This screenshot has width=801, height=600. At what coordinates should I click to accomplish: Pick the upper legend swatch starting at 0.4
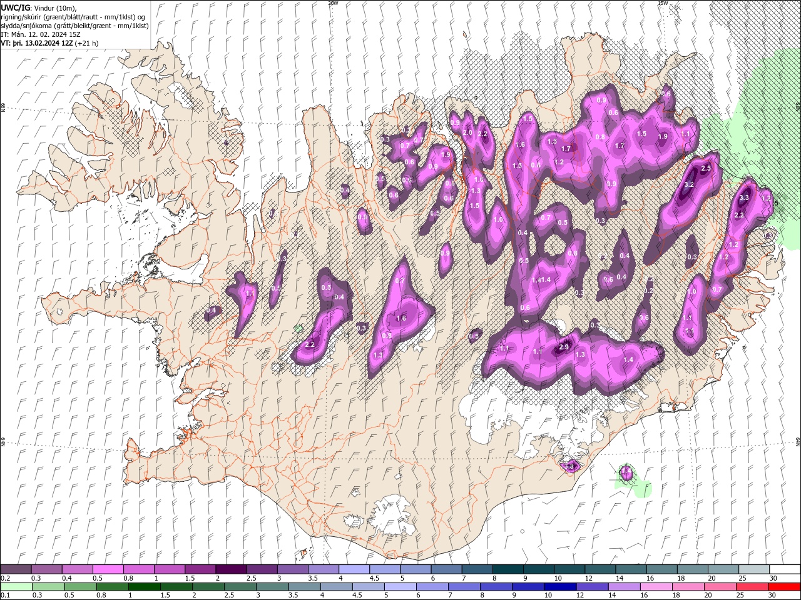77,569
